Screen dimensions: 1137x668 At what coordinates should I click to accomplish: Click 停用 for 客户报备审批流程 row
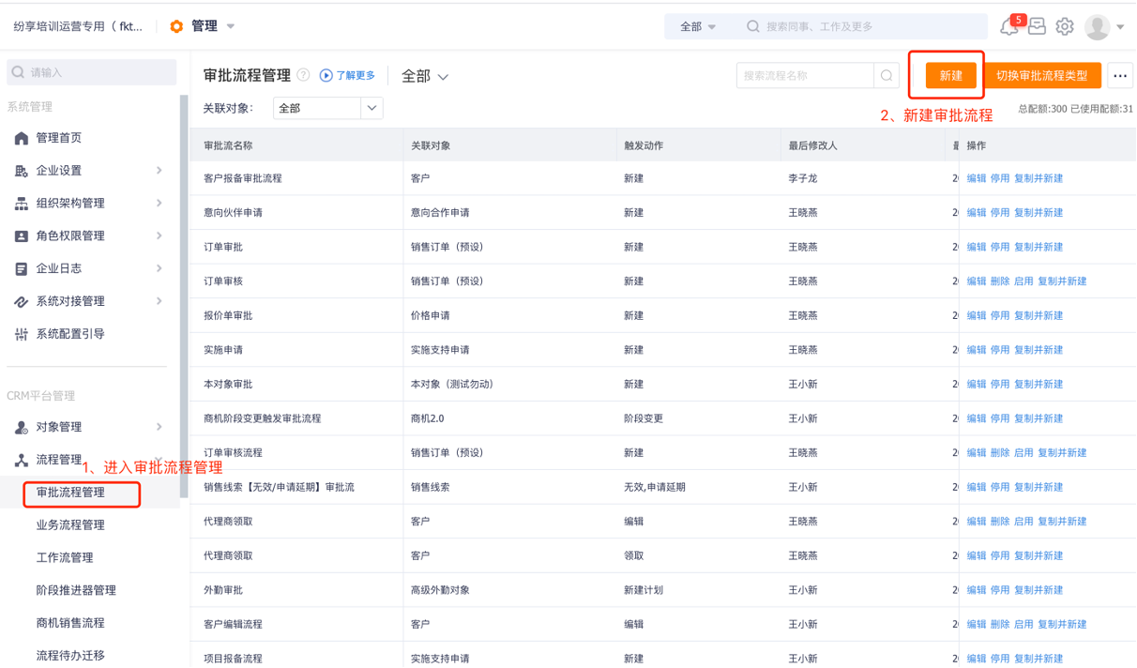click(1000, 178)
